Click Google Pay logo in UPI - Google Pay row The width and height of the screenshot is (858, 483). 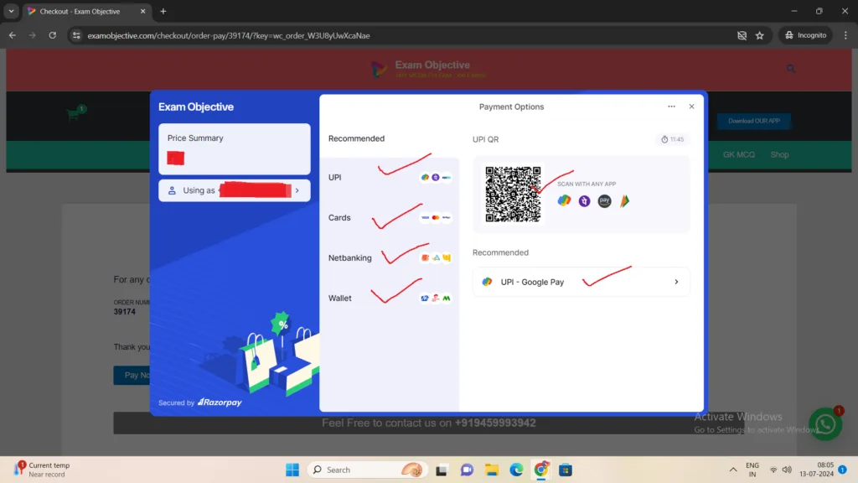(x=487, y=282)
